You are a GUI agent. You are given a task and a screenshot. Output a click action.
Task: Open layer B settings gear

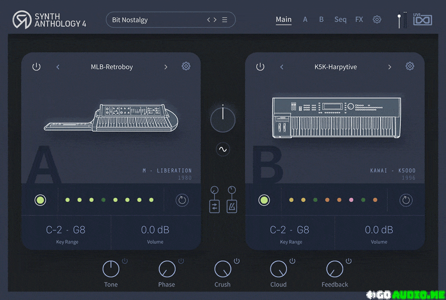[x=410, y=66]
